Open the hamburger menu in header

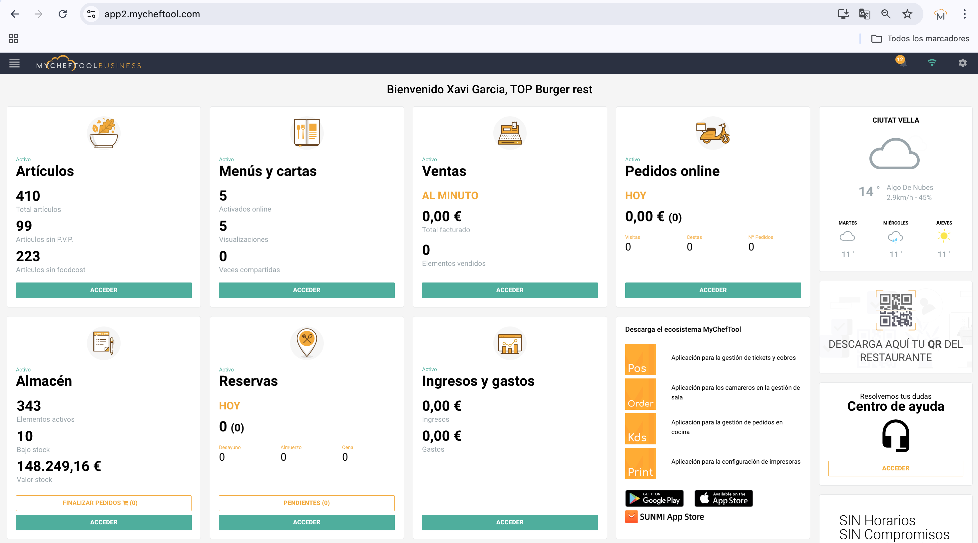(14, 63)
